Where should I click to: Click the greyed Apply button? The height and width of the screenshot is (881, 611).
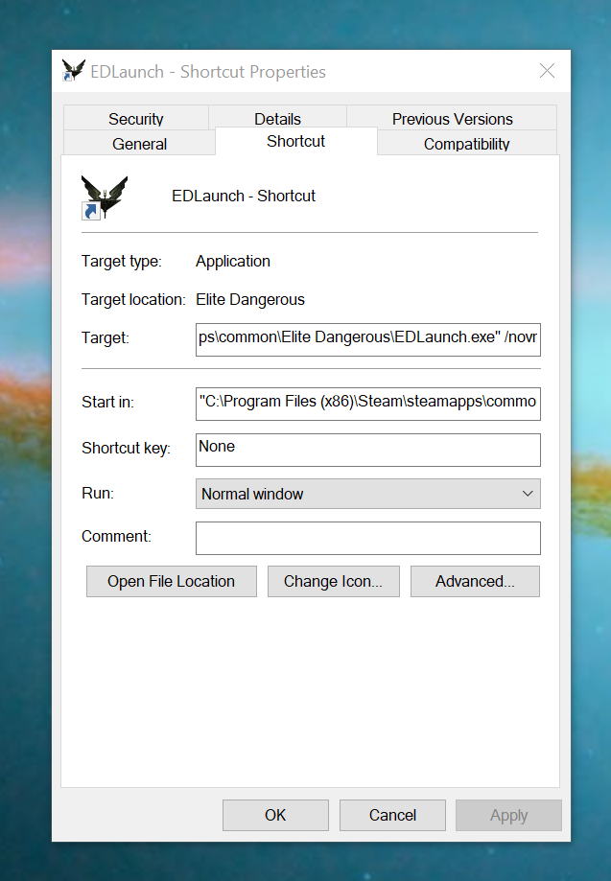[x=508, y=815]
